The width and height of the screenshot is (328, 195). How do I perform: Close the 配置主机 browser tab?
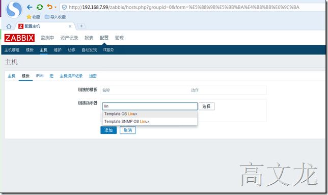(70, 26)
